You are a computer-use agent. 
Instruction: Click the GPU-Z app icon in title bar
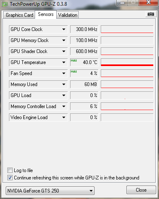coord(5,4)
